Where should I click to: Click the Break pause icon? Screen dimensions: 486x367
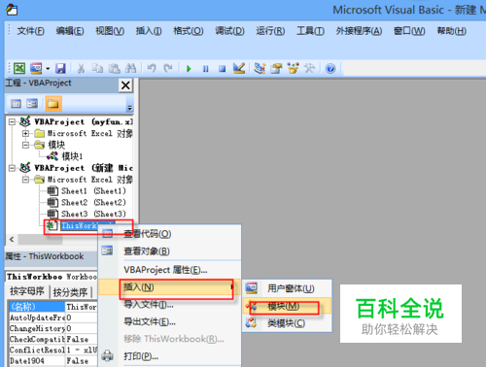coord(206,69)
